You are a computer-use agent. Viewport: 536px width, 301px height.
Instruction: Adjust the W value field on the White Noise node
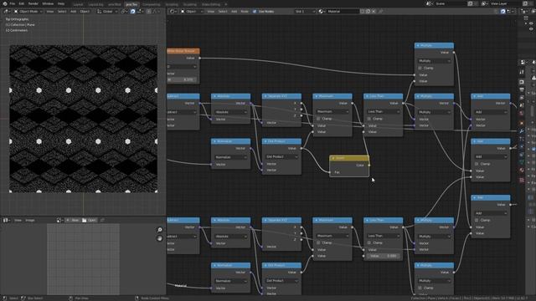(182, 79)
